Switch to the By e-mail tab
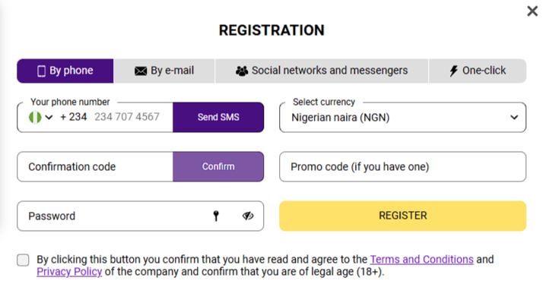Screen dimensions: 543x306 tap(164, 71)
